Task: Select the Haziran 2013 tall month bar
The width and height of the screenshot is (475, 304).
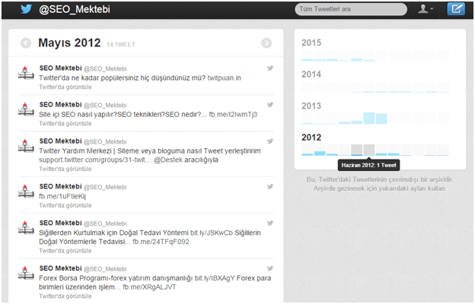Action: point(369,119)
